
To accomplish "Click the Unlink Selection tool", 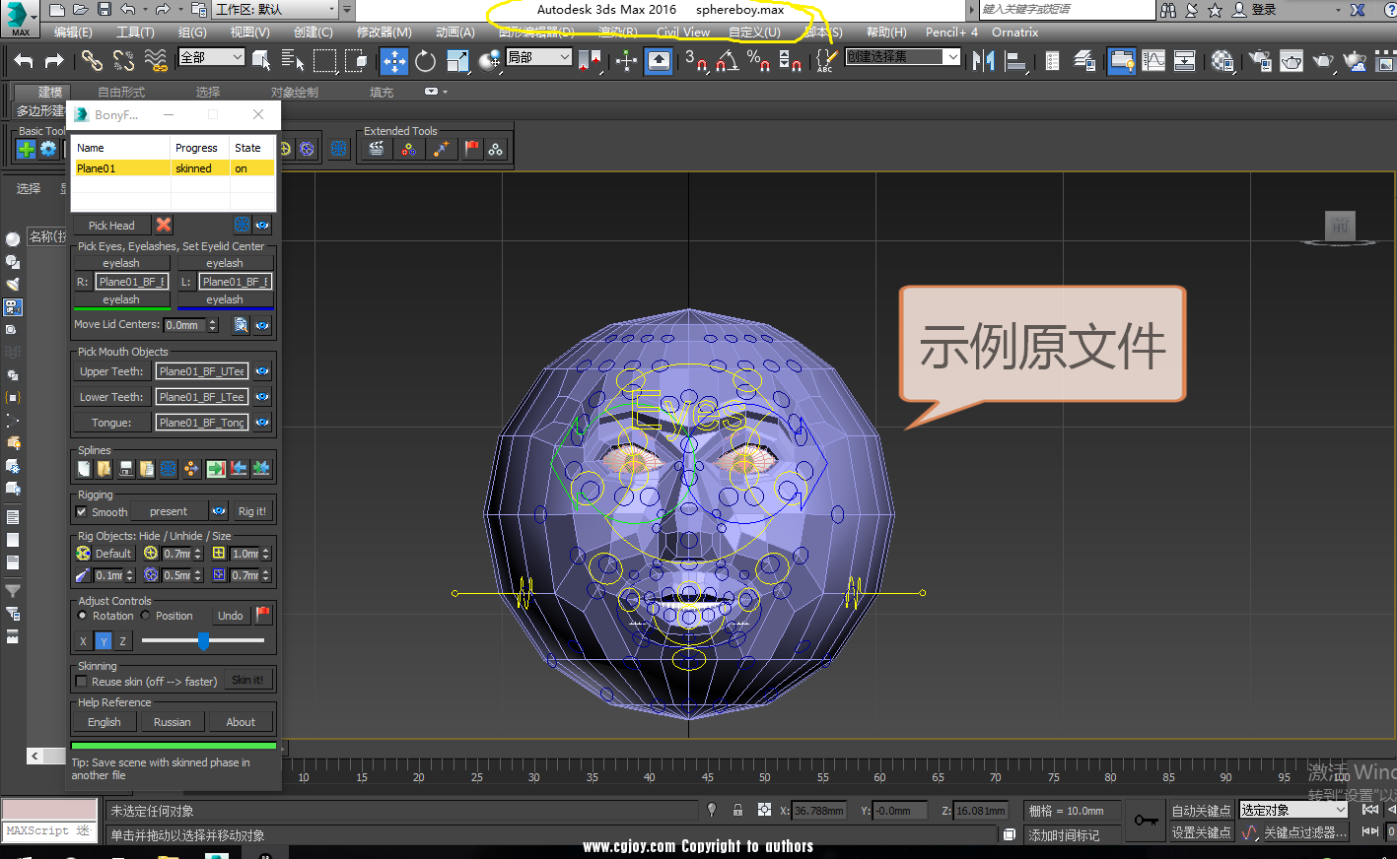I will (x=123, y=61).
